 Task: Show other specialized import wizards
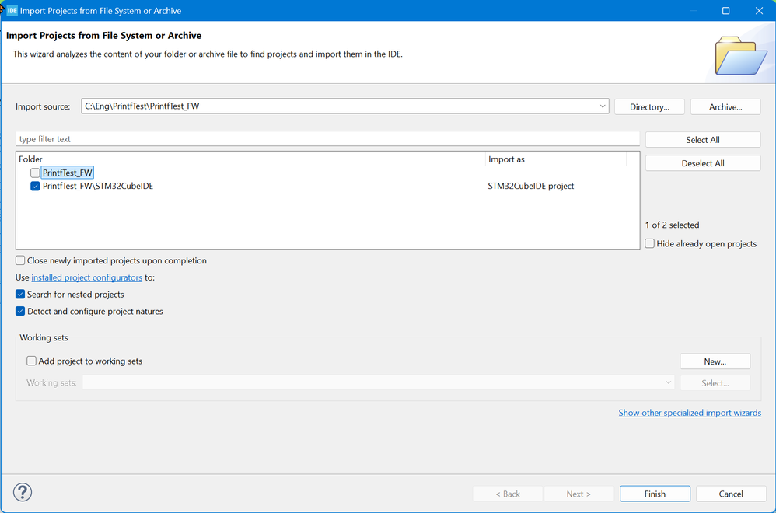(x=690, y=413)
